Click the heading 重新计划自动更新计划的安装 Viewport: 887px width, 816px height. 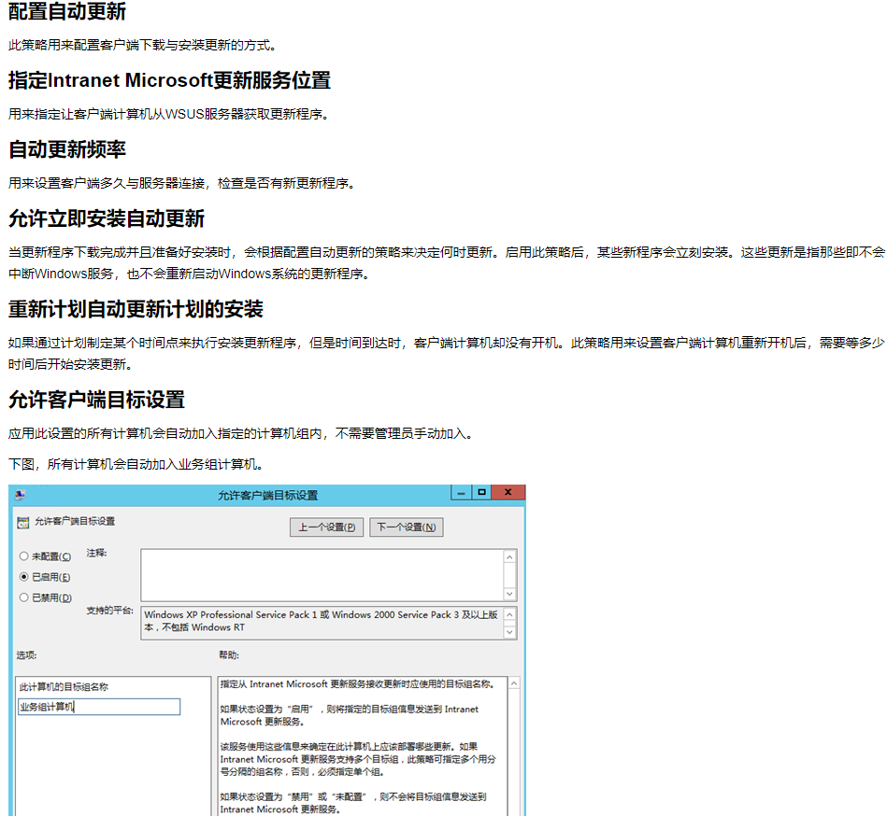coord(136,310)
